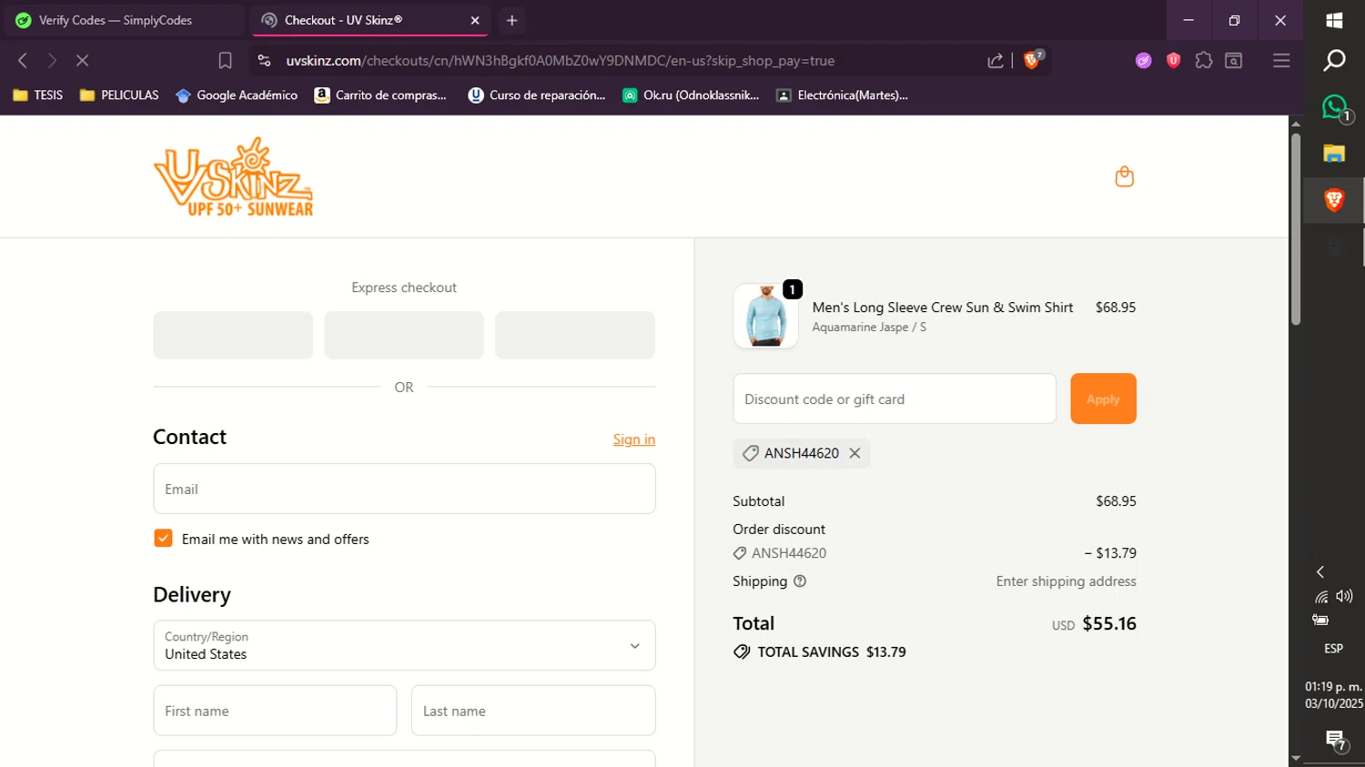Click the scrollbar down arrow

click(x=1296, y=759)
